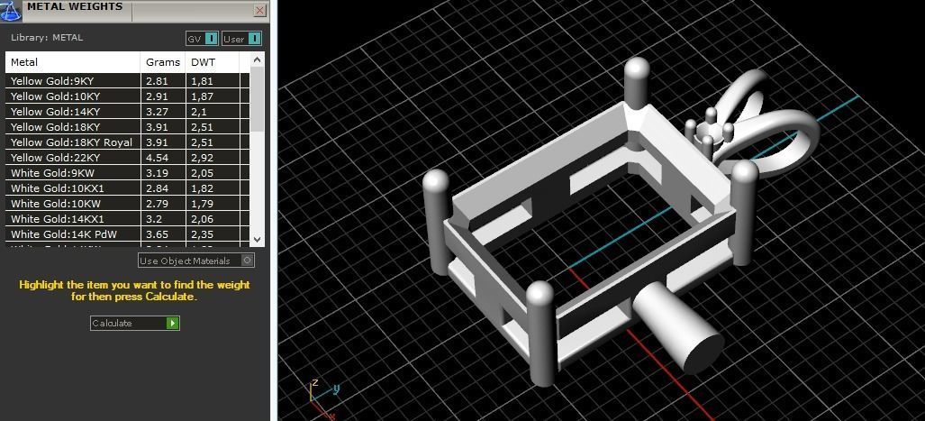The image size is (925, 421).
Task: Toggle Use Object Materials option
Action: tap(195, 261)
